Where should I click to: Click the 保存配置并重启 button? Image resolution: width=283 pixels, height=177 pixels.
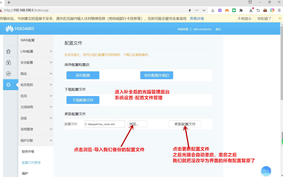coord(156,75)
